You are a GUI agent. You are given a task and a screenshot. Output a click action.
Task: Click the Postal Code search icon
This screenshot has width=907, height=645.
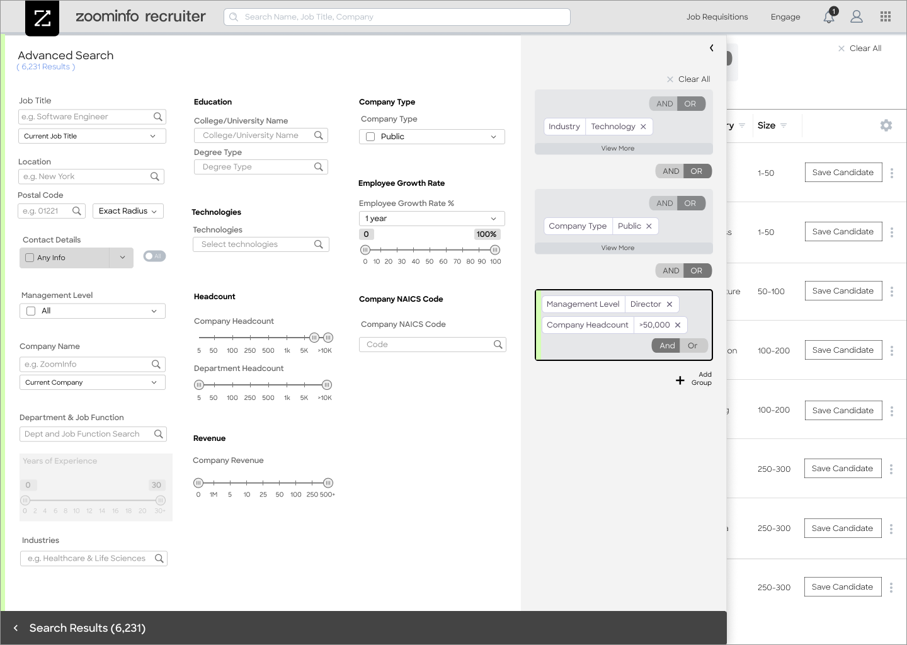77,211
